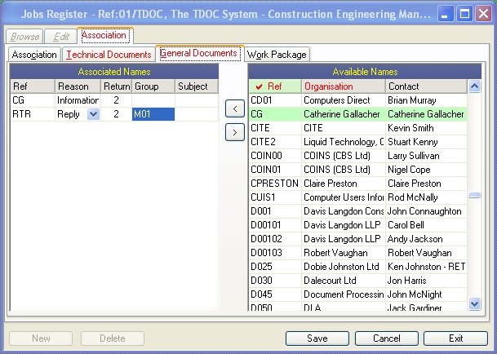The image size is (497, 354).
Task: Select the CITE2 Liquid Technology row
Action: click(357, 142)
